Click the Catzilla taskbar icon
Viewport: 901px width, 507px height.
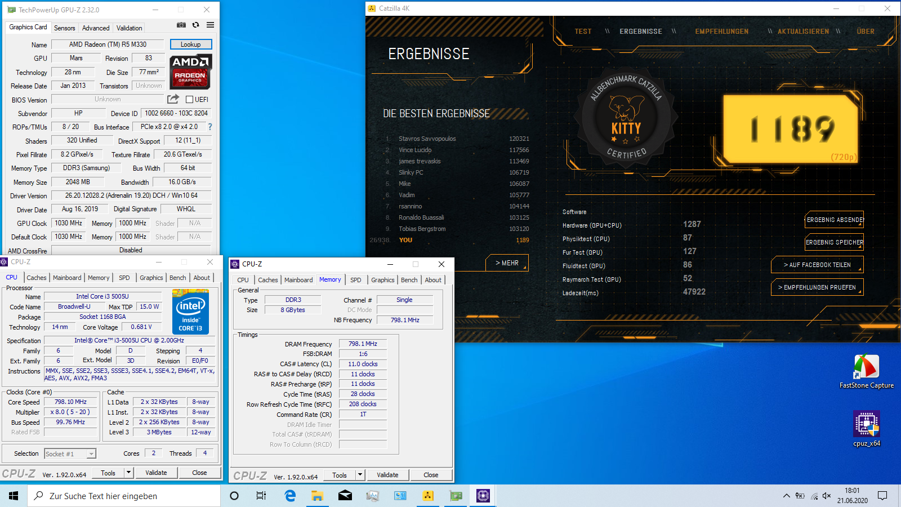(428, 496)
